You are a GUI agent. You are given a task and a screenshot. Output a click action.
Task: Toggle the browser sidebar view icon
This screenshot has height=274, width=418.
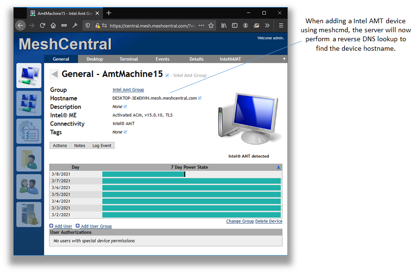pos(235,26)
